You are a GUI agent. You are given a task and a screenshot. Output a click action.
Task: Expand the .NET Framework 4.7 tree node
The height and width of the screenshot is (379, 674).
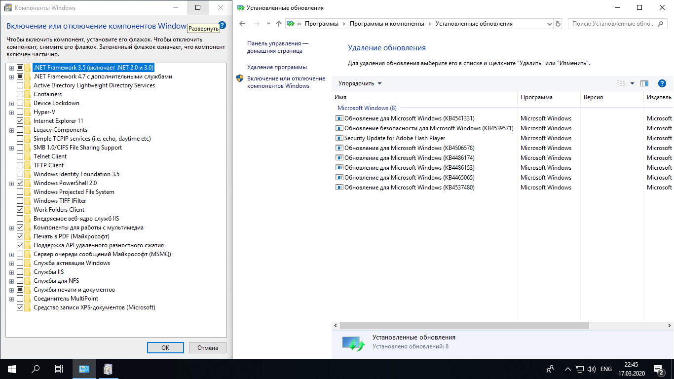coord(11,76)
